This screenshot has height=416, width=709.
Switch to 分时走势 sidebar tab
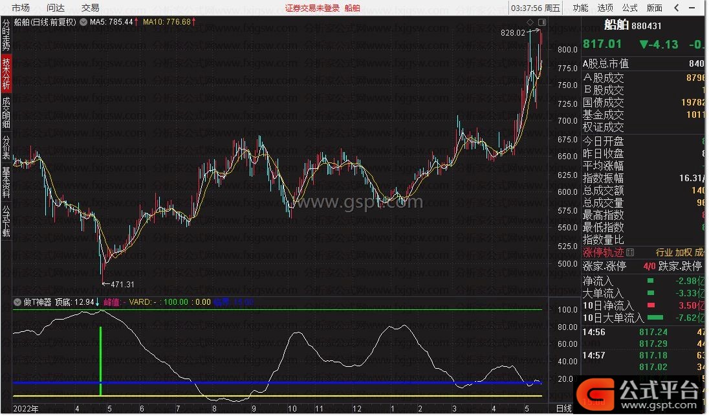(6, 34)
